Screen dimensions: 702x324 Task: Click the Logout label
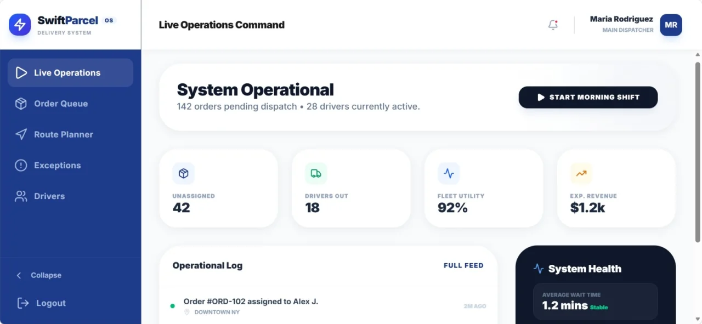(x=51, y=303)
